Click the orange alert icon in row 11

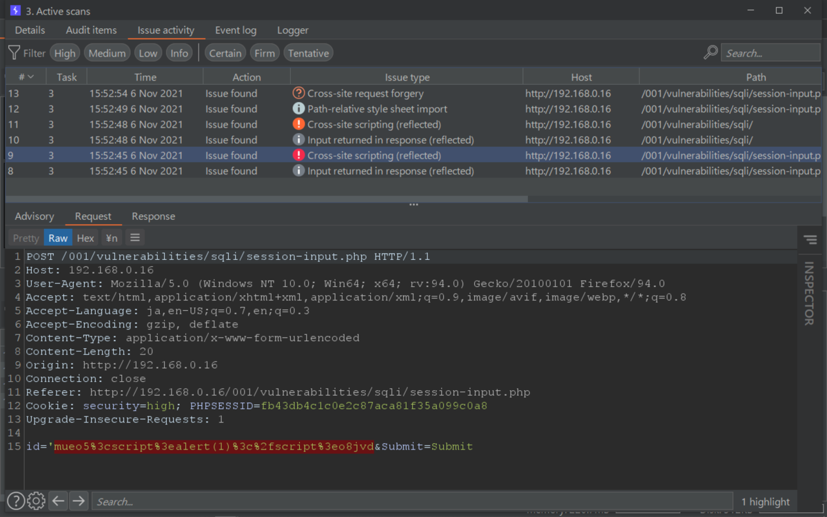coord(298,124)
